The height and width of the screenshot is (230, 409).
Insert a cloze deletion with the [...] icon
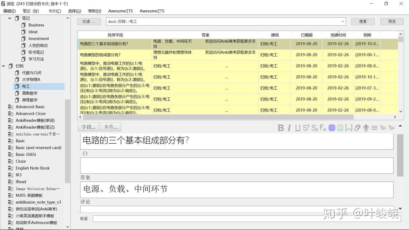point(349,128)
